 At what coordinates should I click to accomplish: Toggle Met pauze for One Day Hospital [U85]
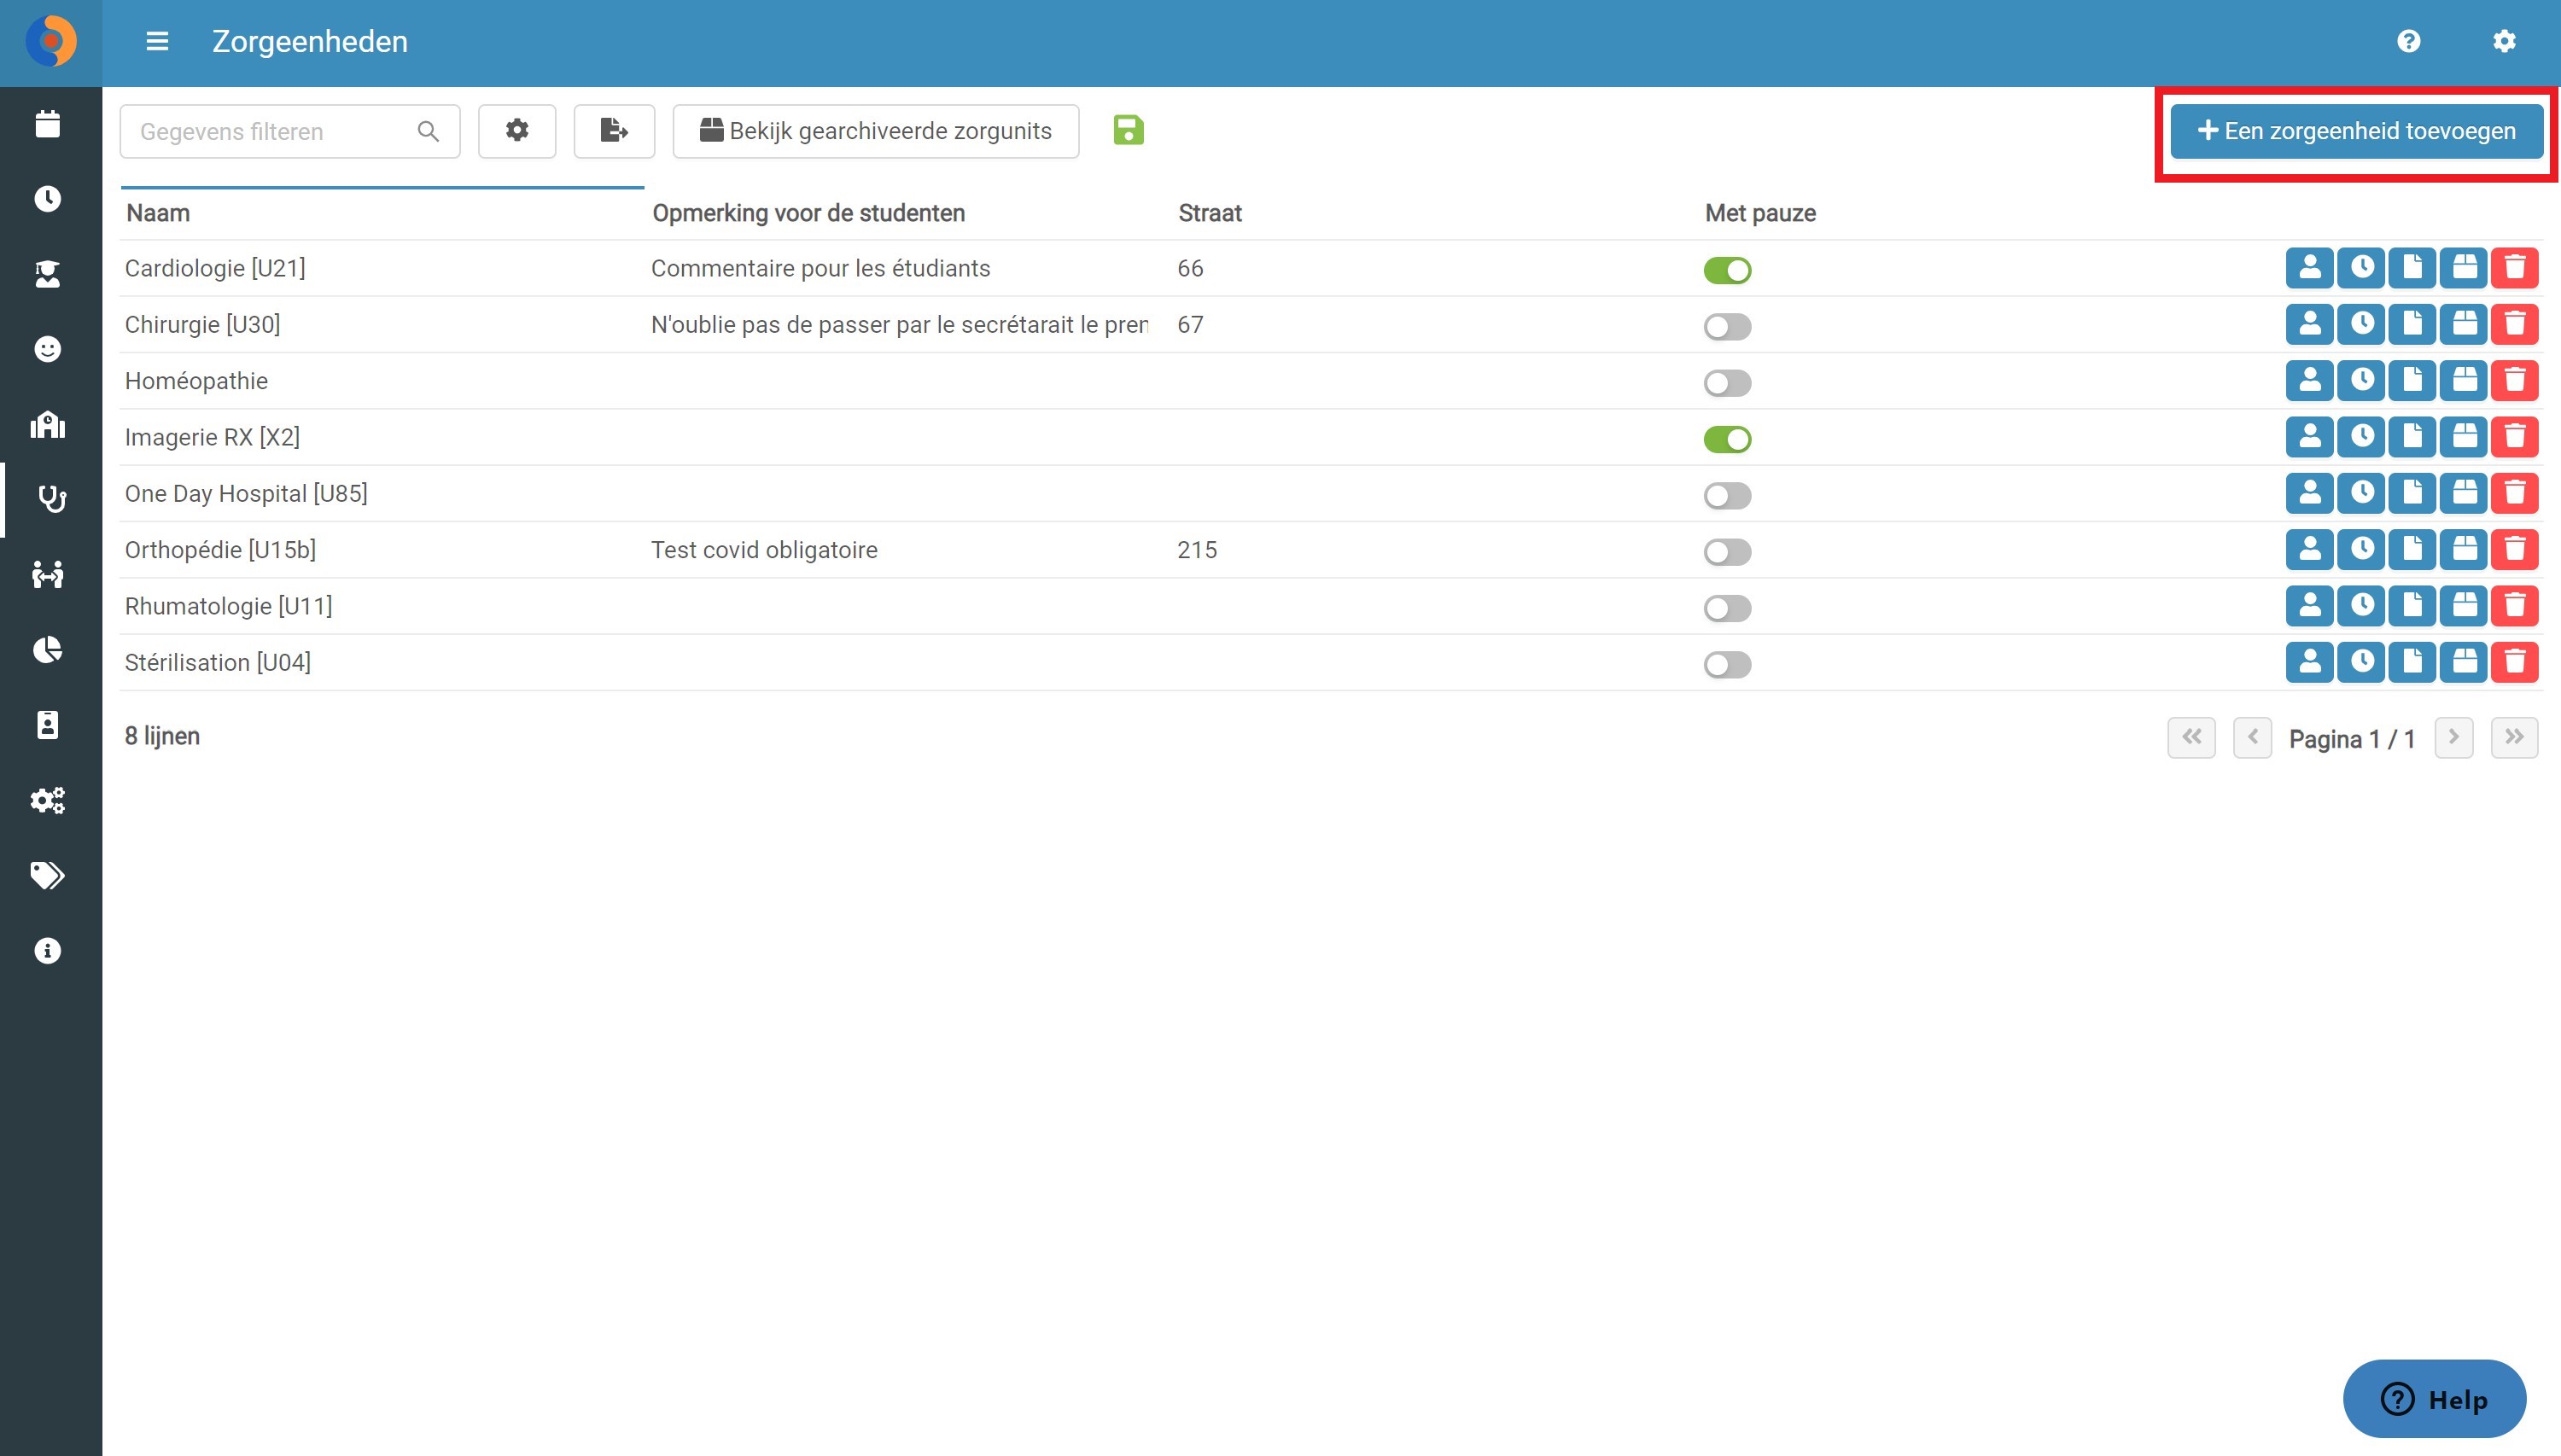pyautogui.click(x=1727, y=496)
